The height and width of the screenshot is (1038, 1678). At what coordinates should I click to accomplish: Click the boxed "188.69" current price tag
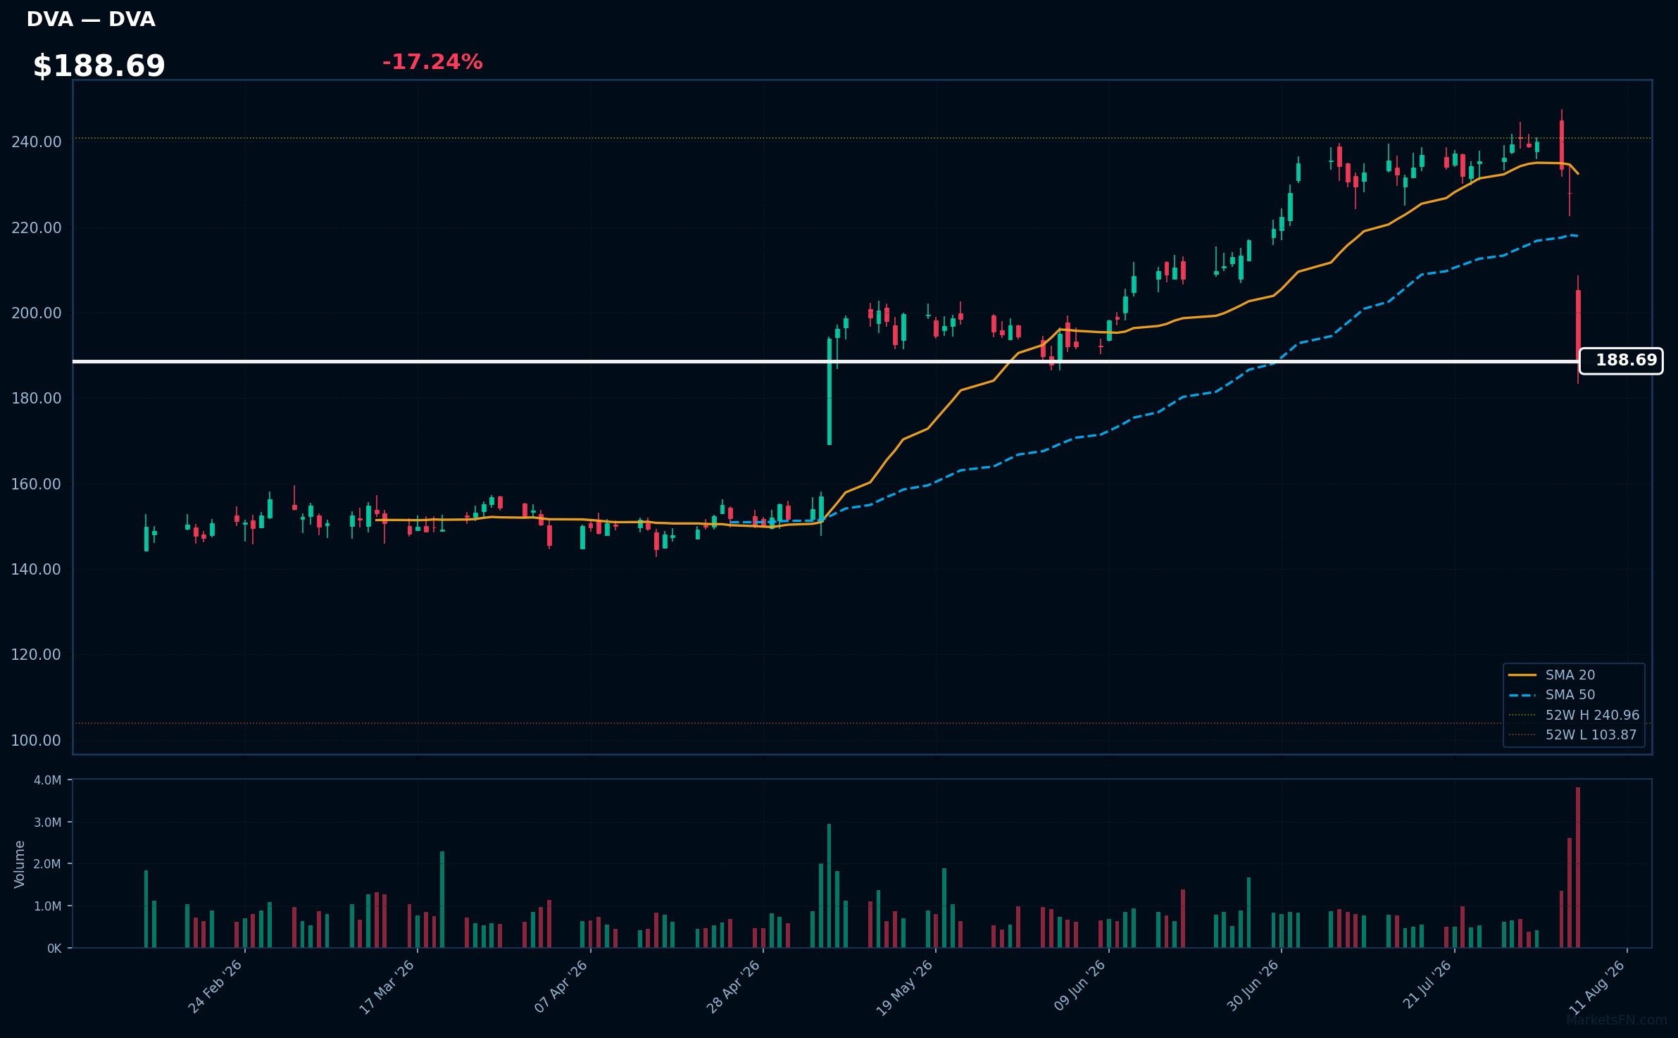click(x=1621, y=361)
